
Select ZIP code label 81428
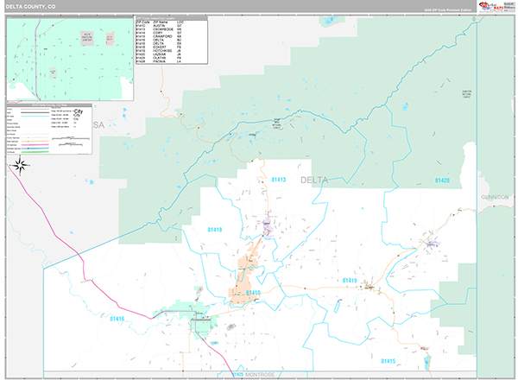(441, 180)
